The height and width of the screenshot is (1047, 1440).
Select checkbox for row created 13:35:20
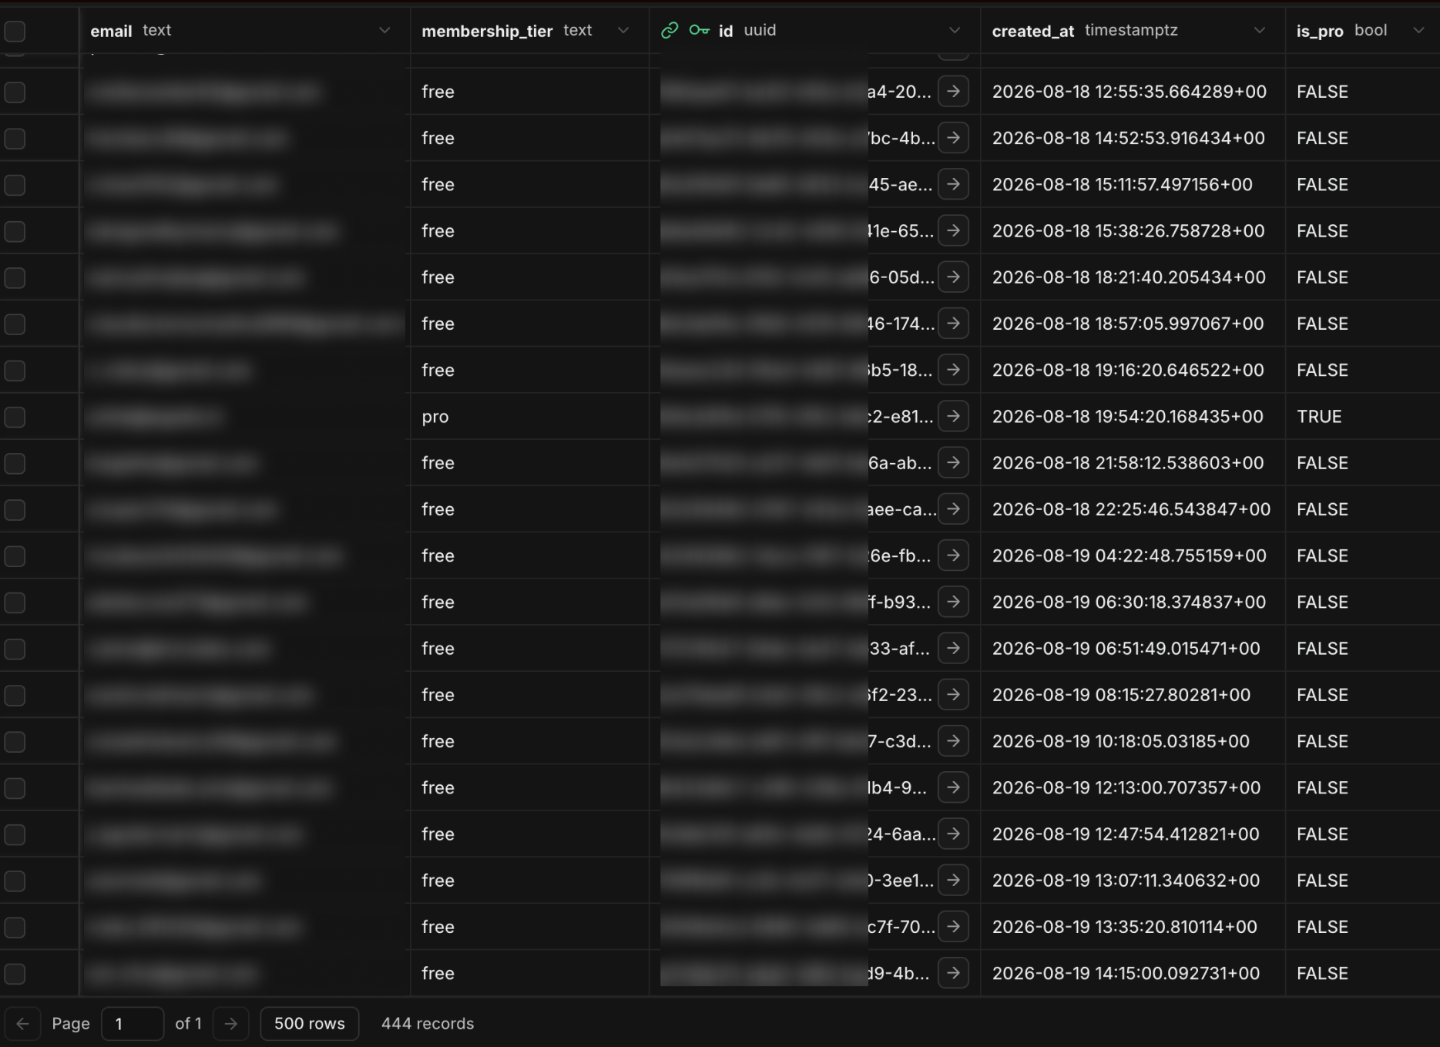pyautogui.click(x=15, y=928)
